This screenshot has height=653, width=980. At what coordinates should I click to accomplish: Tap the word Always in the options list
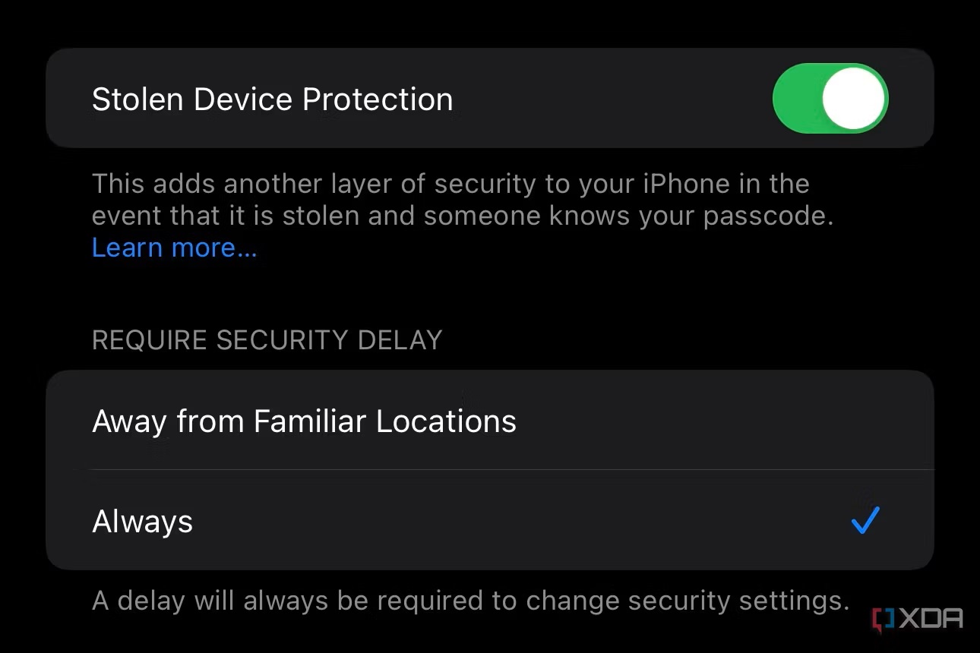(x=142, y=522)
